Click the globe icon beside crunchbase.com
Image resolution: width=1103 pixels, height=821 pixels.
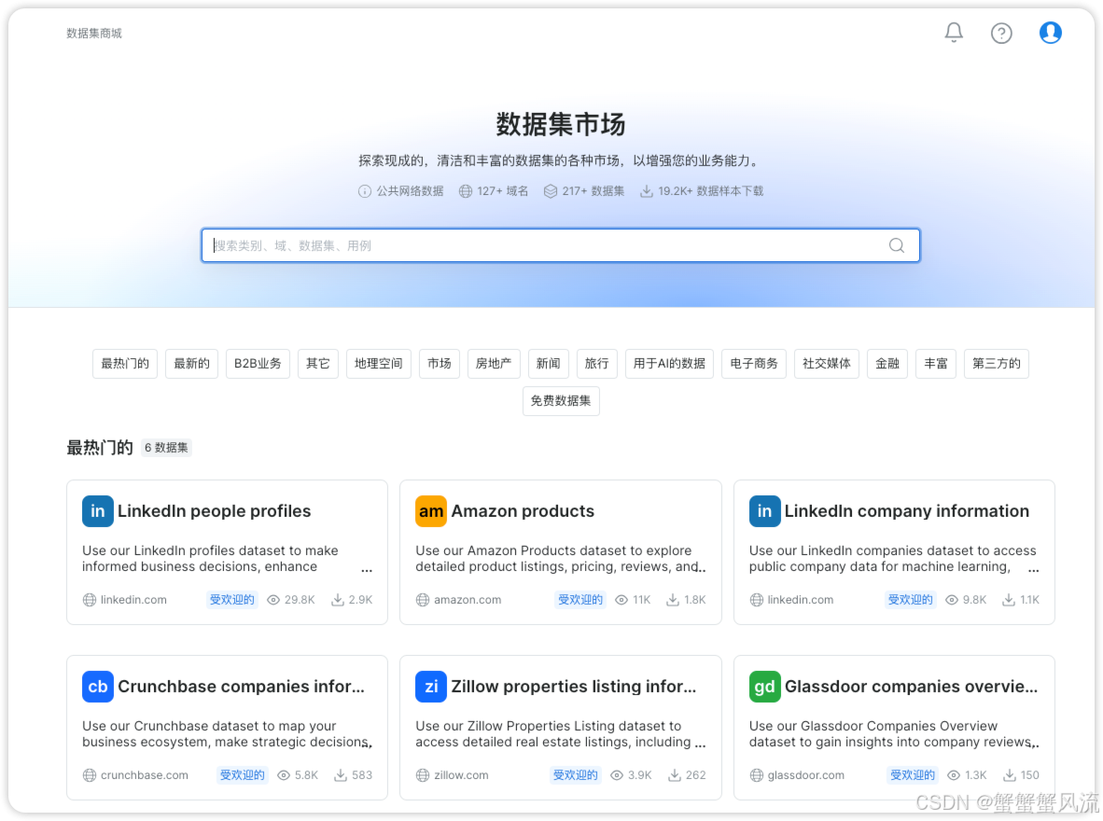pos(90,775)
